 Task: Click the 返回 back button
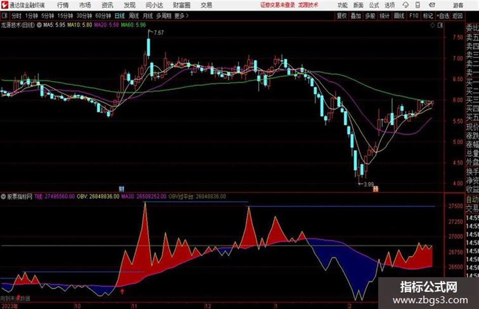tap(457, 16)
